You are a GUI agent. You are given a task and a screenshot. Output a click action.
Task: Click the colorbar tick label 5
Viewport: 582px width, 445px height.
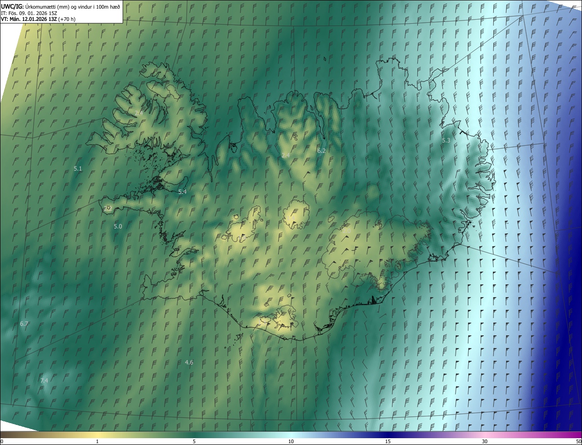tap(194, 441)
